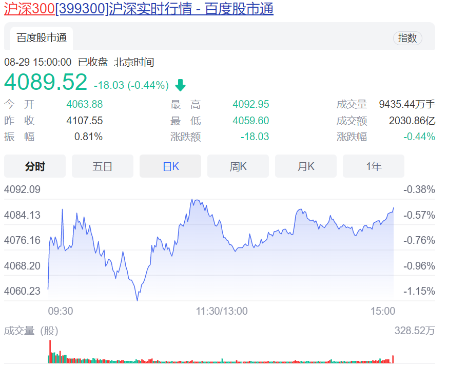Click the tallest red opening volume bar
Viewport: 467px width, 365px height.
(x=50, y=352)
